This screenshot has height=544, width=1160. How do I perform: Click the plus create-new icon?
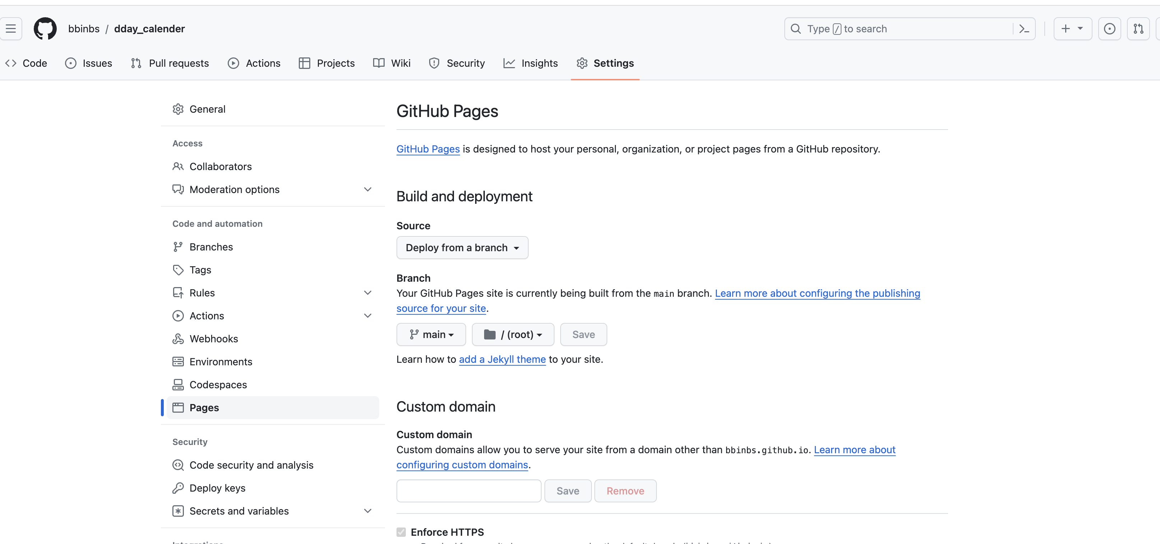(x=1066, y=29)
